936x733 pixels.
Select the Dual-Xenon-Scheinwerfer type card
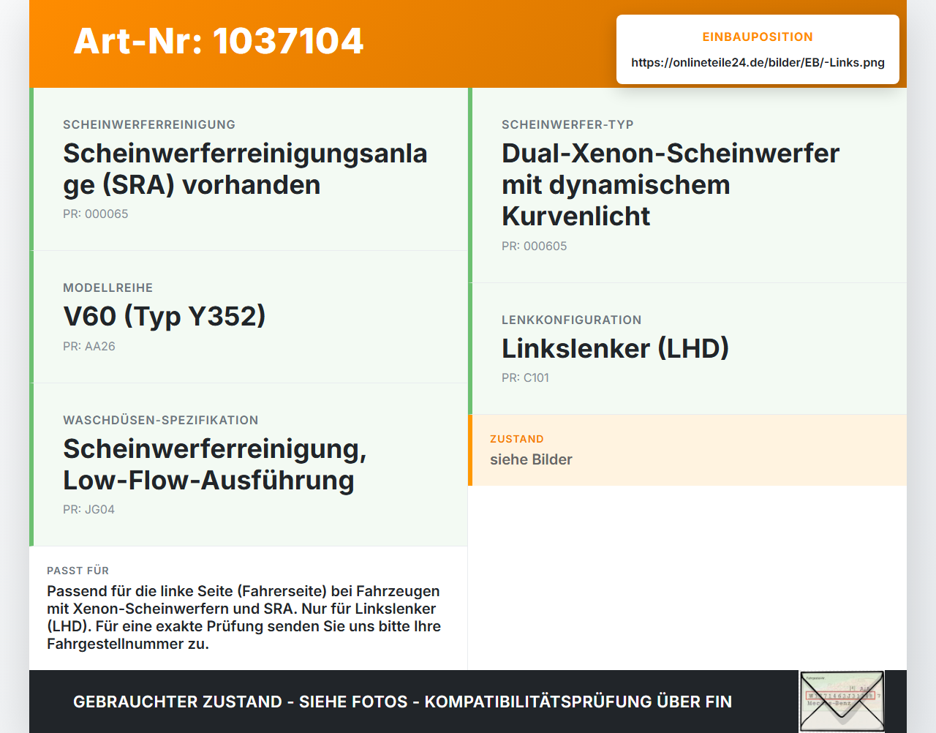click(x=687, y=185)
